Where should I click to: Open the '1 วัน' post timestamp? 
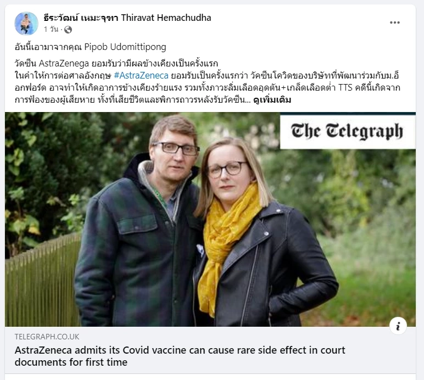tap(51, 29)
